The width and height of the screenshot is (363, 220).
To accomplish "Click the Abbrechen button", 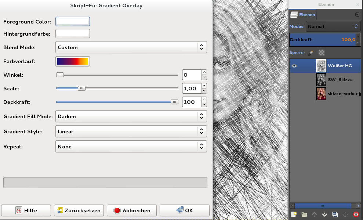I will (131, 210).
